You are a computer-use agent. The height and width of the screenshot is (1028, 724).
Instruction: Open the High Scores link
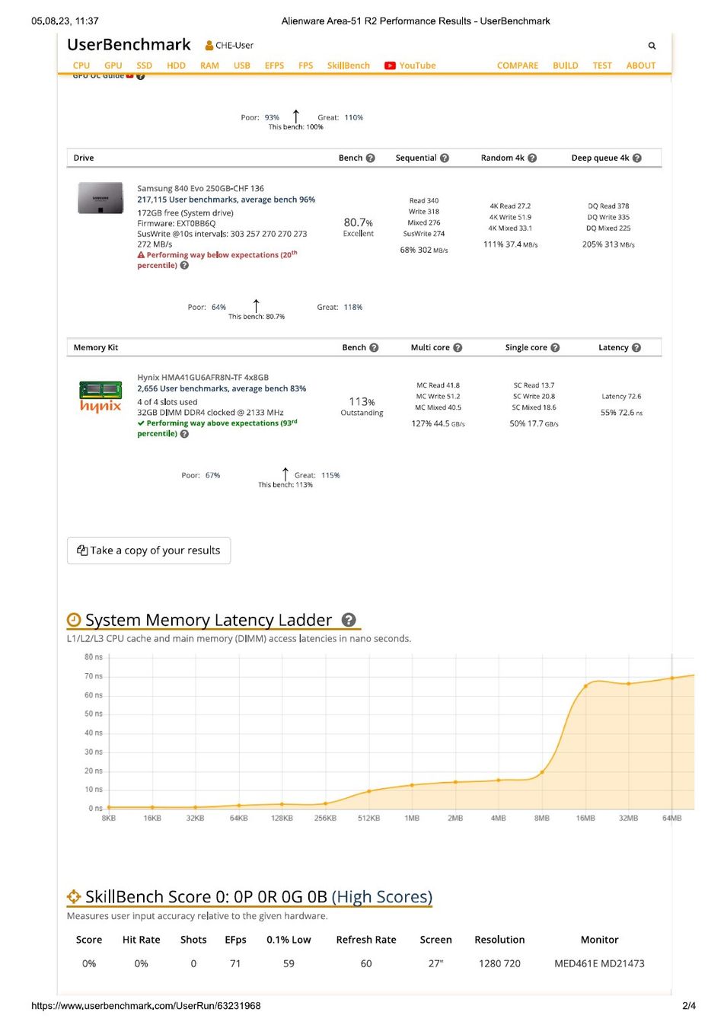(382, 897)
